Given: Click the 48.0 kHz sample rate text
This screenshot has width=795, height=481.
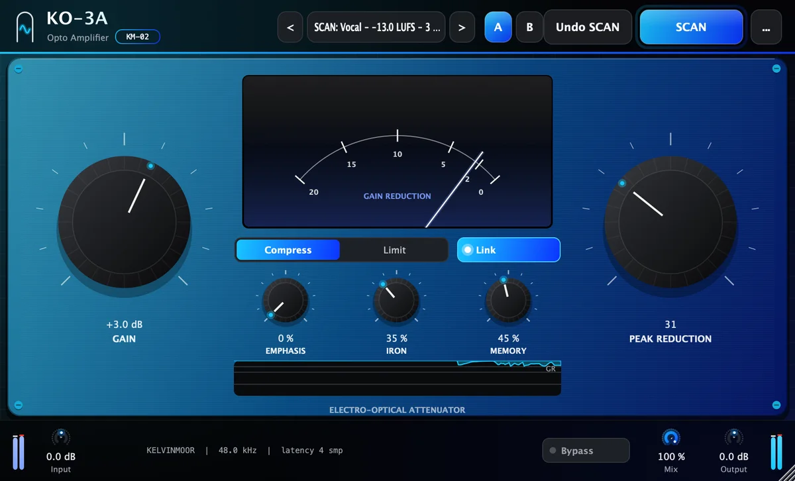Looking at the screenshot, I should tap(237, 451).
